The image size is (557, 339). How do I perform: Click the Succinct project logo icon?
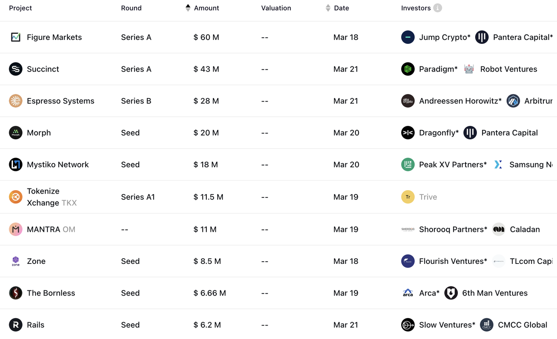[x=16, y=69]
